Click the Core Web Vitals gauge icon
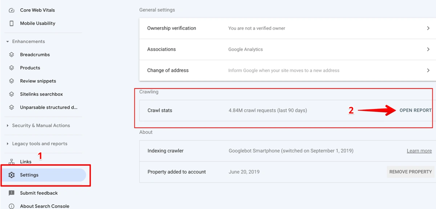This screenshot has width=436, height=209. [12, 10]
